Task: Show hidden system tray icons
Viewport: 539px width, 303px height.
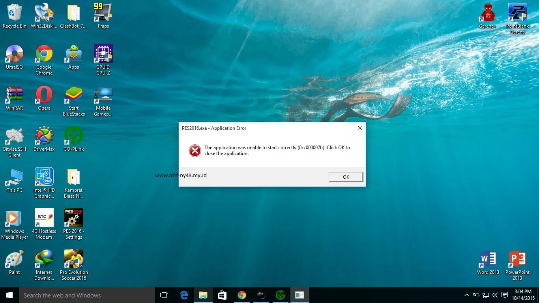Action: 467,295
